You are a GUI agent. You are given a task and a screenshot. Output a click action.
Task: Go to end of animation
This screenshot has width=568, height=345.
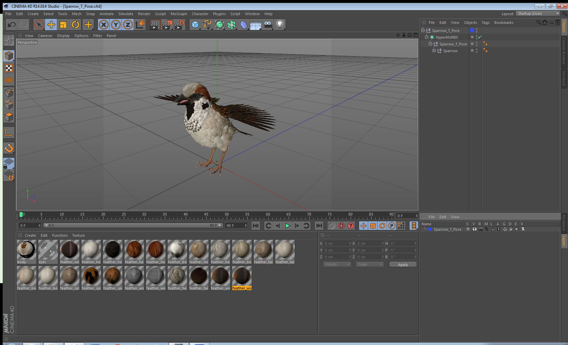[319, 226]
